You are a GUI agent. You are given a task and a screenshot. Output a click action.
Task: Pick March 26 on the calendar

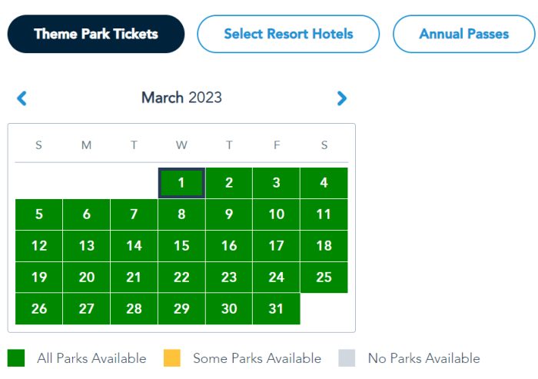(x=39, y=309)
